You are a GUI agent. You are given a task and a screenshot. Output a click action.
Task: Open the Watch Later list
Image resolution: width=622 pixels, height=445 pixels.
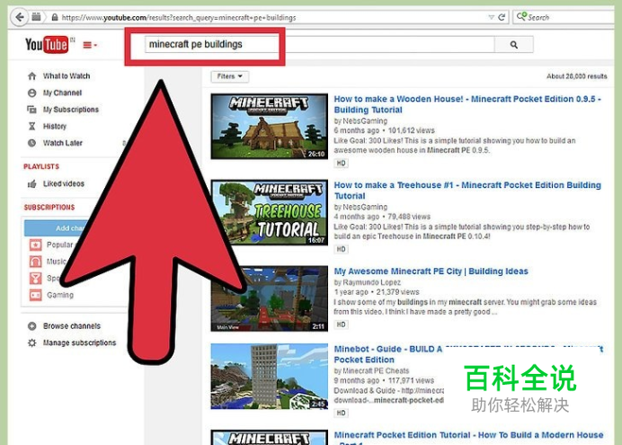63,143
